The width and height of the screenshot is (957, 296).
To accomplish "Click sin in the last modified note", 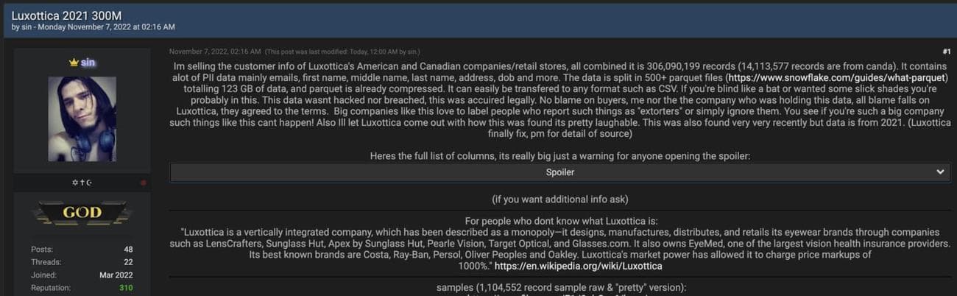I will [x=412, y=52].
